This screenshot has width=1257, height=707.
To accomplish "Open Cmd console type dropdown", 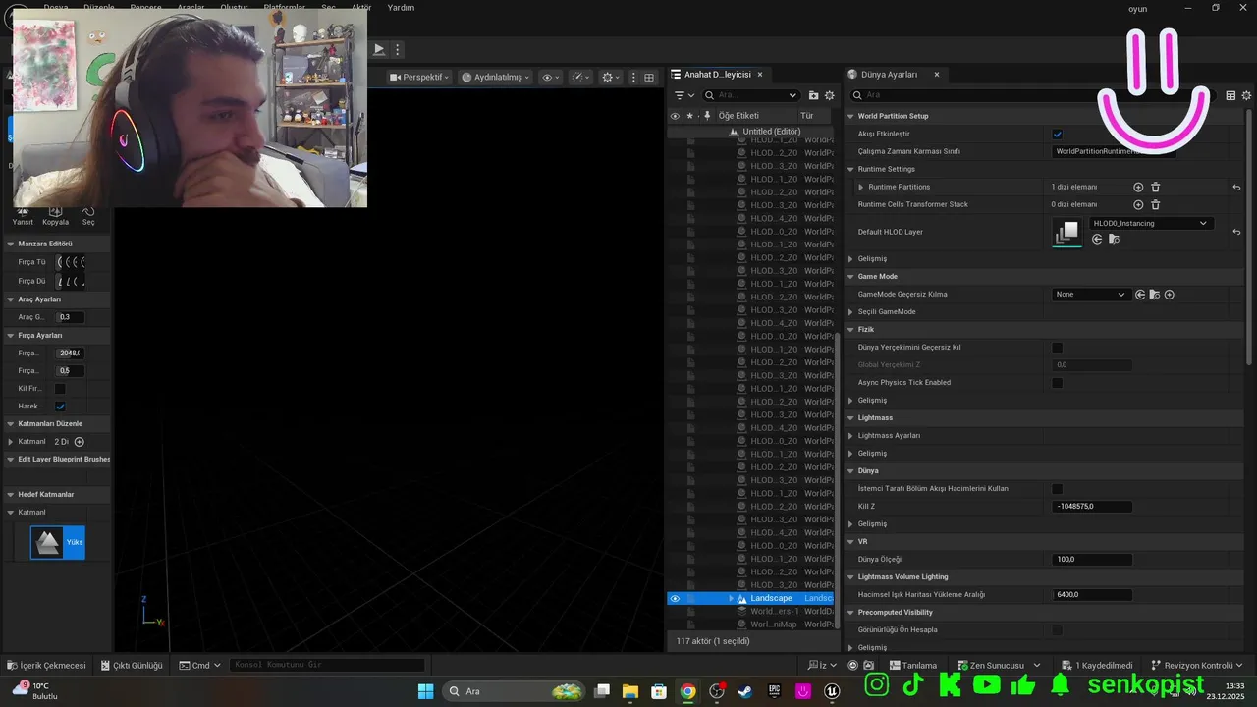I will coord(200,665).
